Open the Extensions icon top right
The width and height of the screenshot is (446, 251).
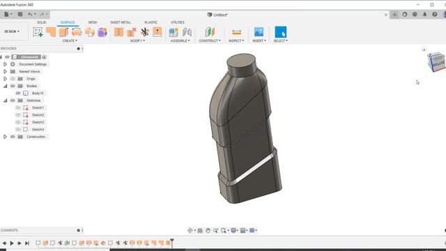405,14
